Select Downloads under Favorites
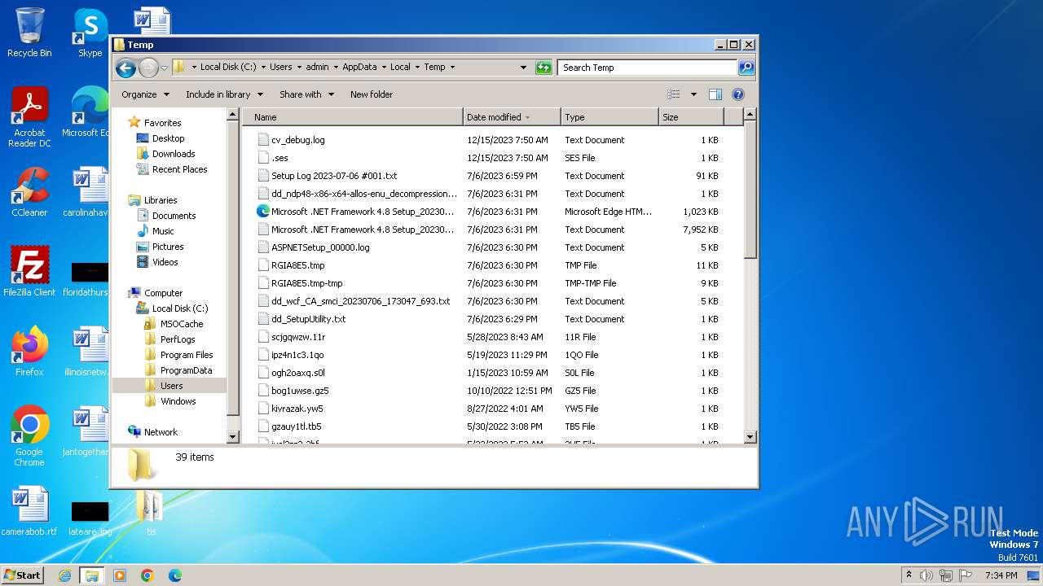The image size is (1043, 586). click(173, 154)
